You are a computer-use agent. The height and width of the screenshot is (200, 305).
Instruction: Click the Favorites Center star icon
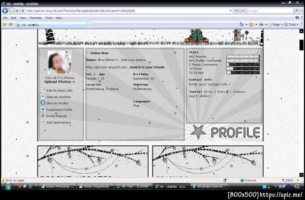pyautogui.click(x=5, y=25)
